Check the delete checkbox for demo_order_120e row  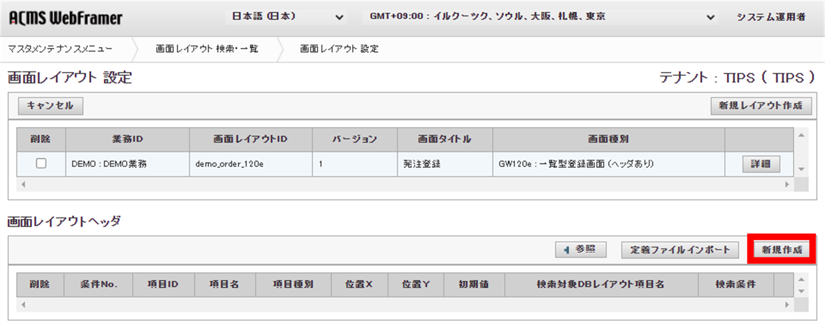pyautogui.click(x=41, y=164)
